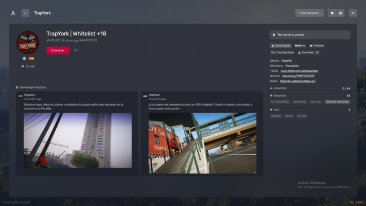Click the TrapYork server logo avatar
The width and height of the screenshot is (366, 206).
[28, 42]
